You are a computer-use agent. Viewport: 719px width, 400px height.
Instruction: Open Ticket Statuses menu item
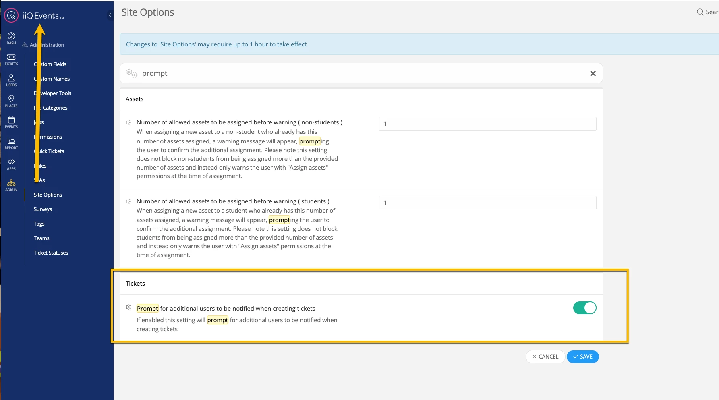click(51, 253)
